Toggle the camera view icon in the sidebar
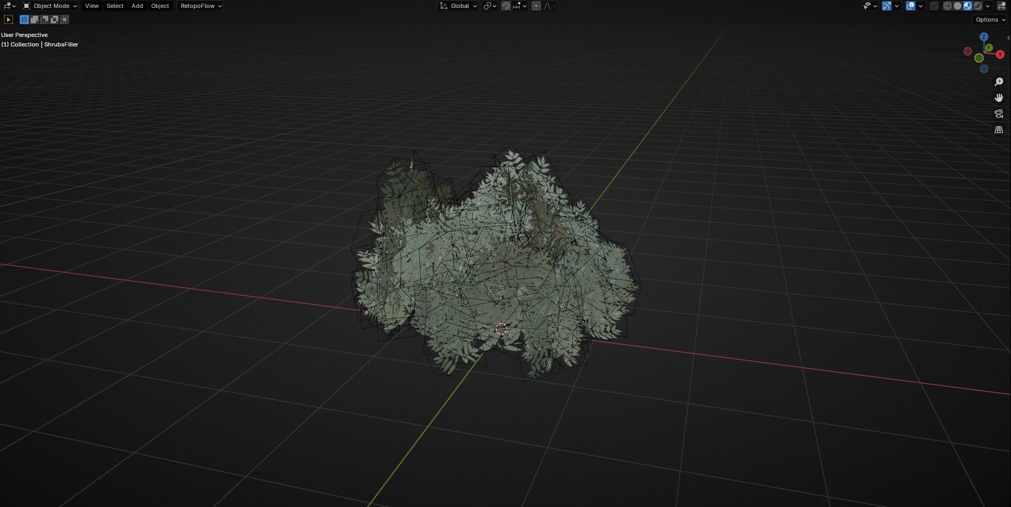Viewport: 1011px width, 507px height. 999,113
